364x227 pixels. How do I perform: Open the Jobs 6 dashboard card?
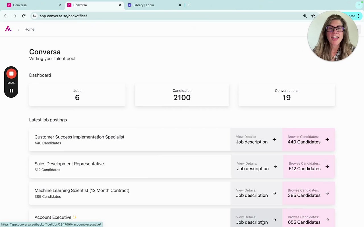tap(77, 95)
